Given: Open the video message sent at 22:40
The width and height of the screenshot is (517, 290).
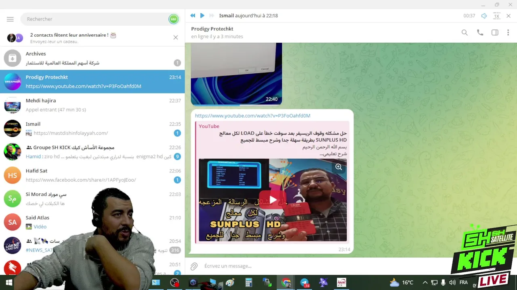Looking at the screenshot, I should (x=236, y=74).
